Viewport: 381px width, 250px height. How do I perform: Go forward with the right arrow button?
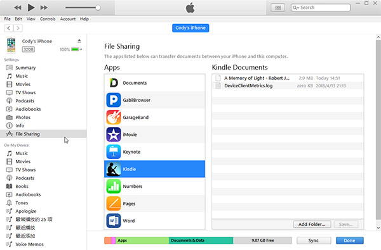pos(18,28)
